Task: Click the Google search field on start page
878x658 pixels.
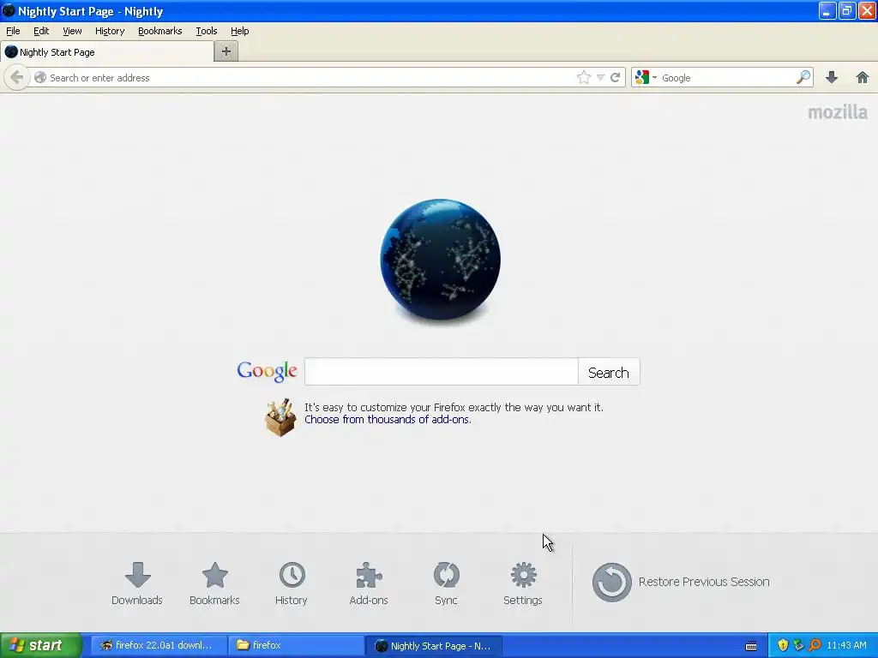Action: click(x=442, y=372)
